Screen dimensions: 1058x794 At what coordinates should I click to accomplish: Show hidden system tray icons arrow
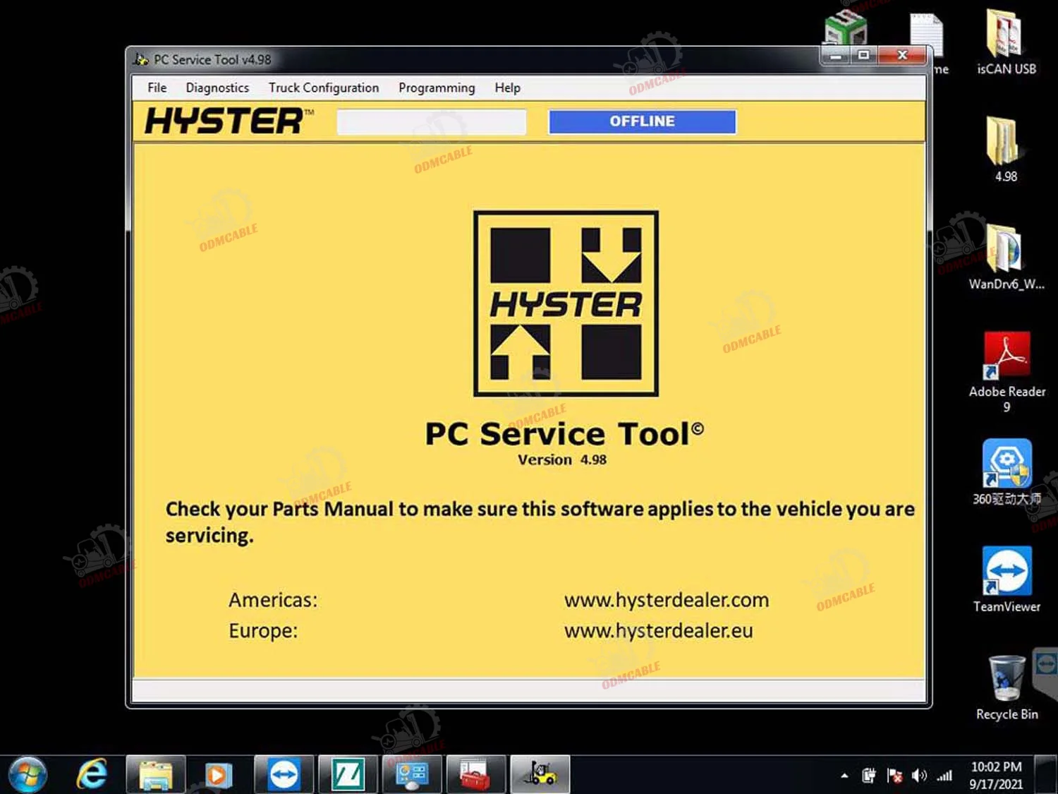[x=844, y=776]
